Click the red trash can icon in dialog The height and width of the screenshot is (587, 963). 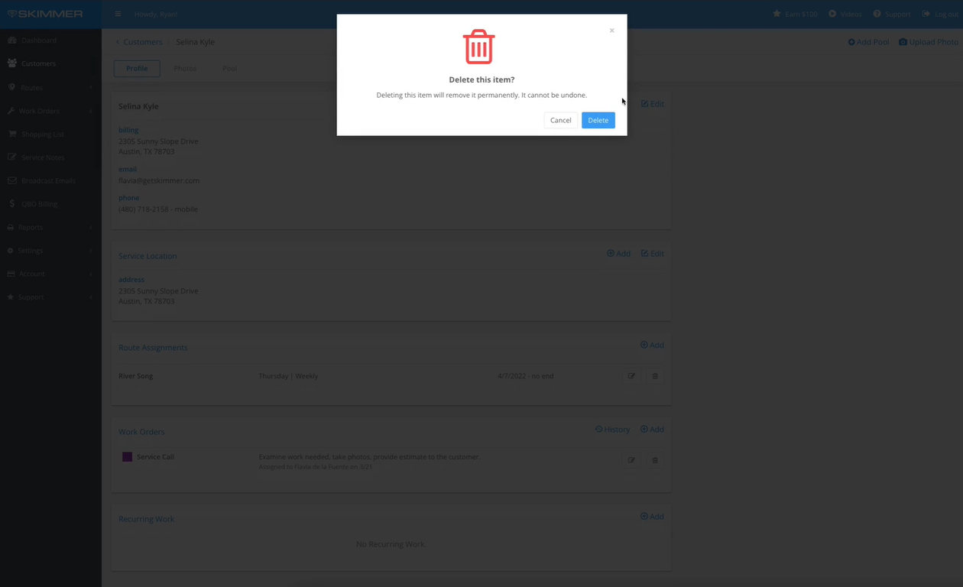point(479,47)
